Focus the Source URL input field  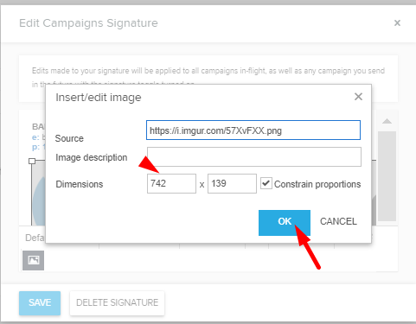[253, 130]
